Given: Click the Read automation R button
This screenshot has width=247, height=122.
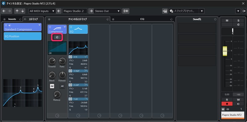Looking at the screenshot, I should (x=227, y=100).
